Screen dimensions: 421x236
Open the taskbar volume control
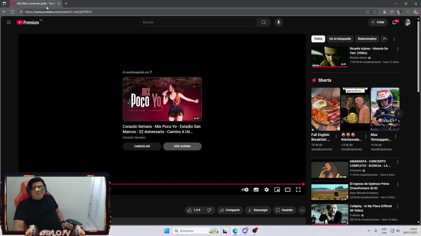[x=398, y=231]
